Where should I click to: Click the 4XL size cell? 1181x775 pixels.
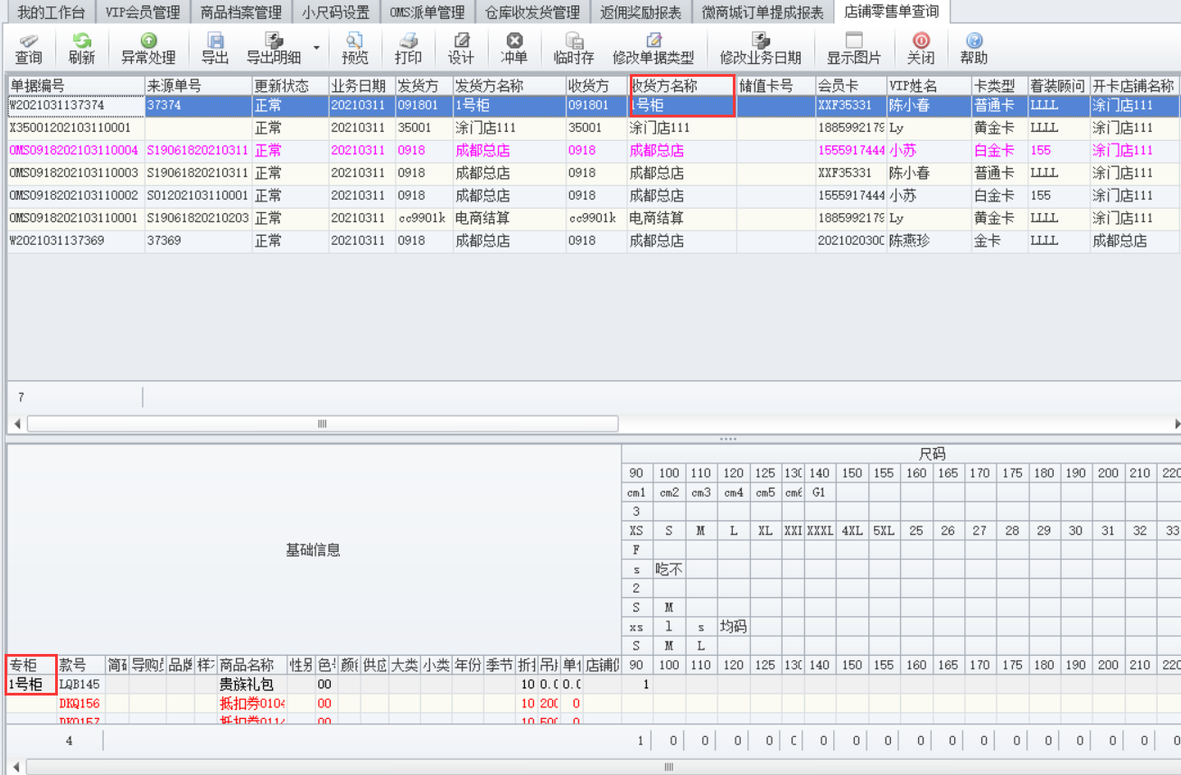(x=852, y=531)
